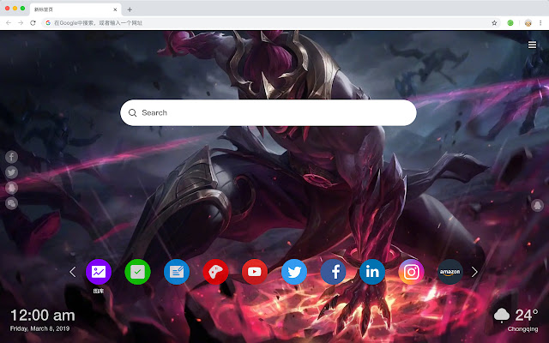Reload the page
This screenshot has height=343, width=549.
click(x=33, y=23)
